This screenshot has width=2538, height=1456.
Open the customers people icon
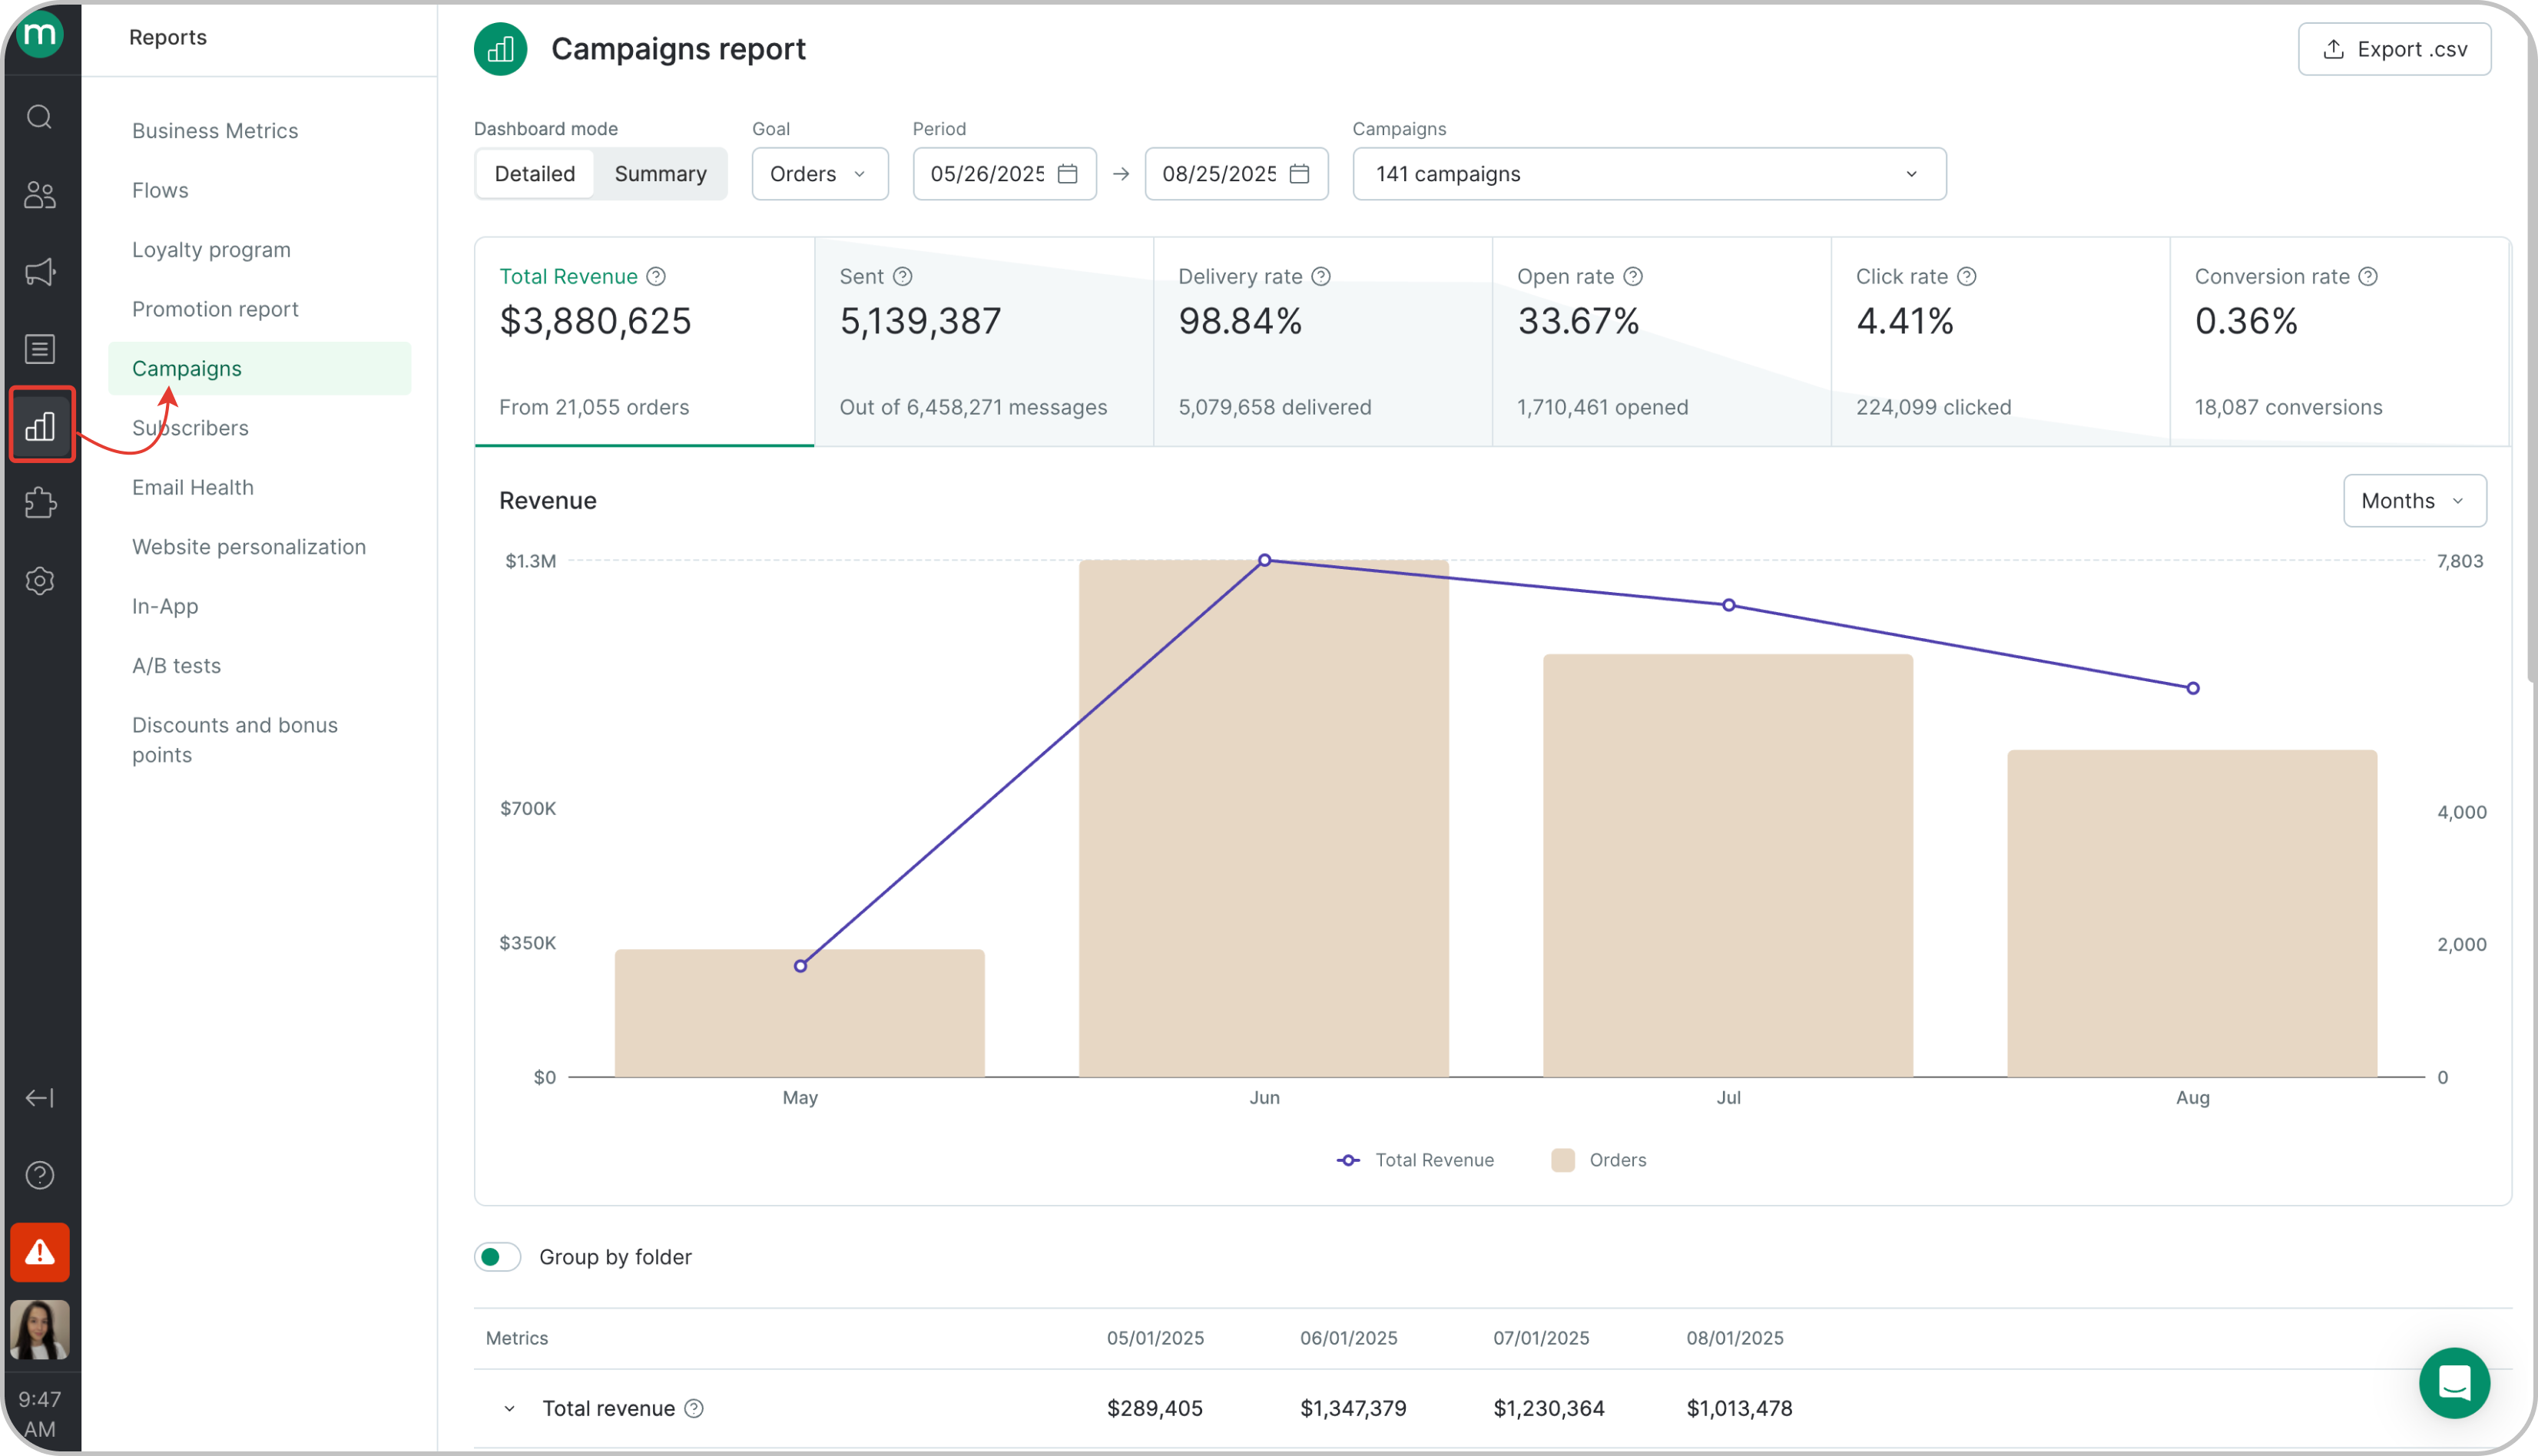(x=40, y=194)
